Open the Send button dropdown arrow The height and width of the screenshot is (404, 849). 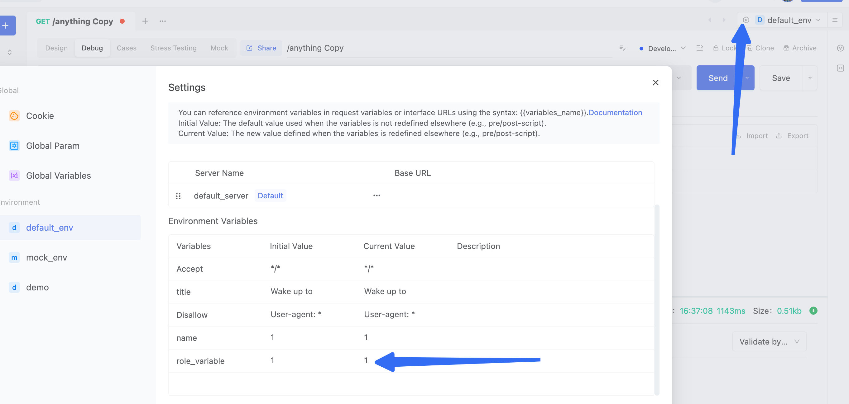click(x=747, y=78)
